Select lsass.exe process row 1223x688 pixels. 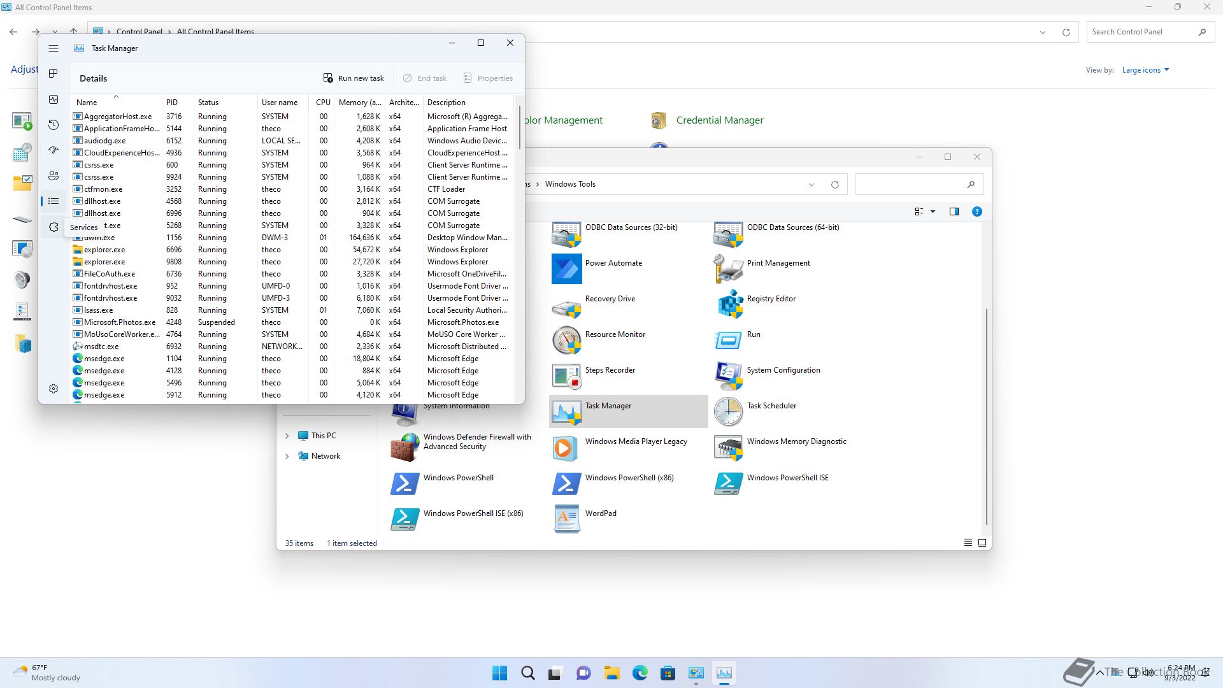pyautogui.click(x=292, y=310)
